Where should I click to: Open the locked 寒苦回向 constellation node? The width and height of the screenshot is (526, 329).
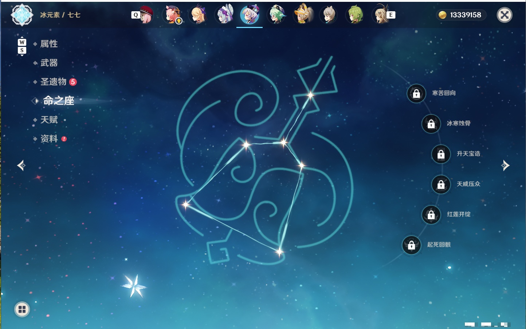click(x=416, y=93)
